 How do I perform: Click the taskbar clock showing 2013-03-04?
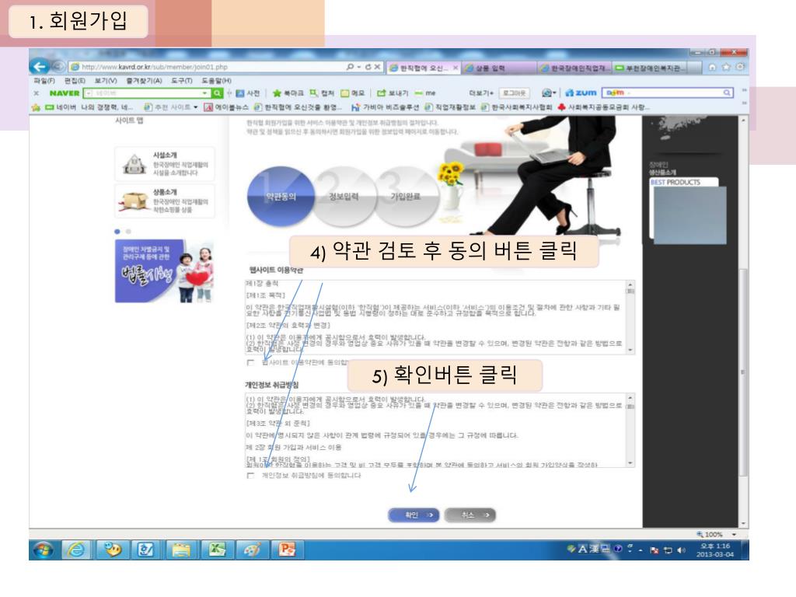tap(715, 550)
